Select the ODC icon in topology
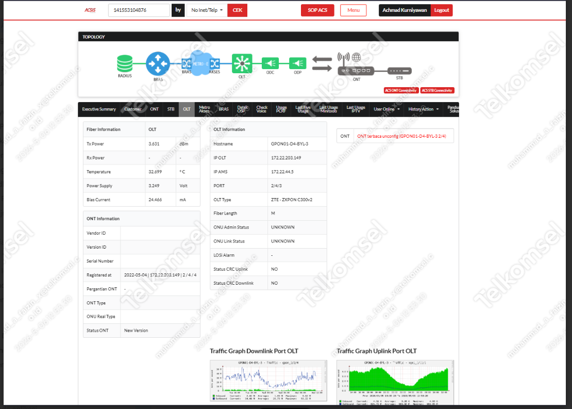 tap(271, 63)
